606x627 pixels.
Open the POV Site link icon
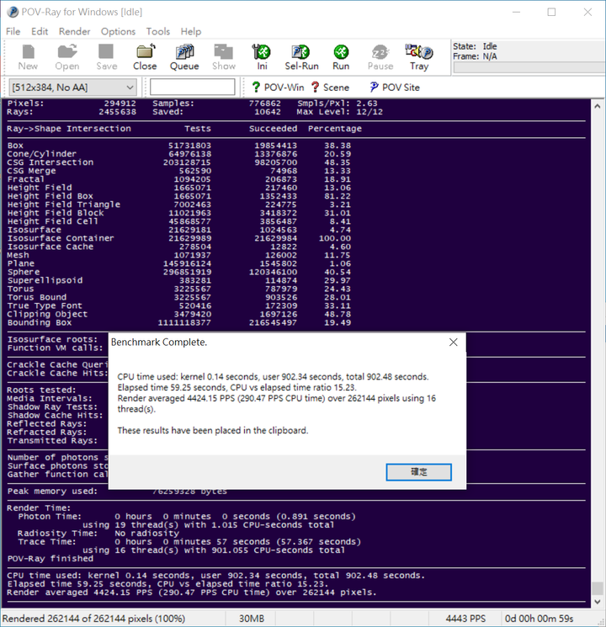(374, 88)
